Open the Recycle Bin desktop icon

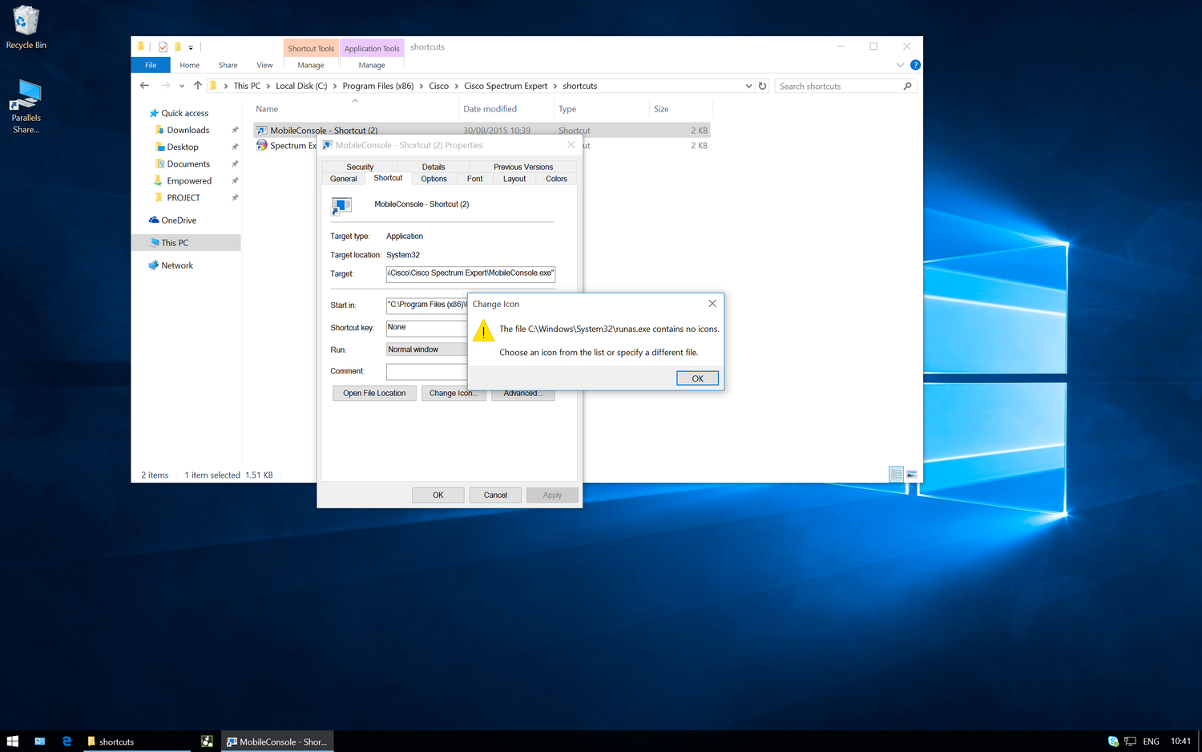(26, 27)
